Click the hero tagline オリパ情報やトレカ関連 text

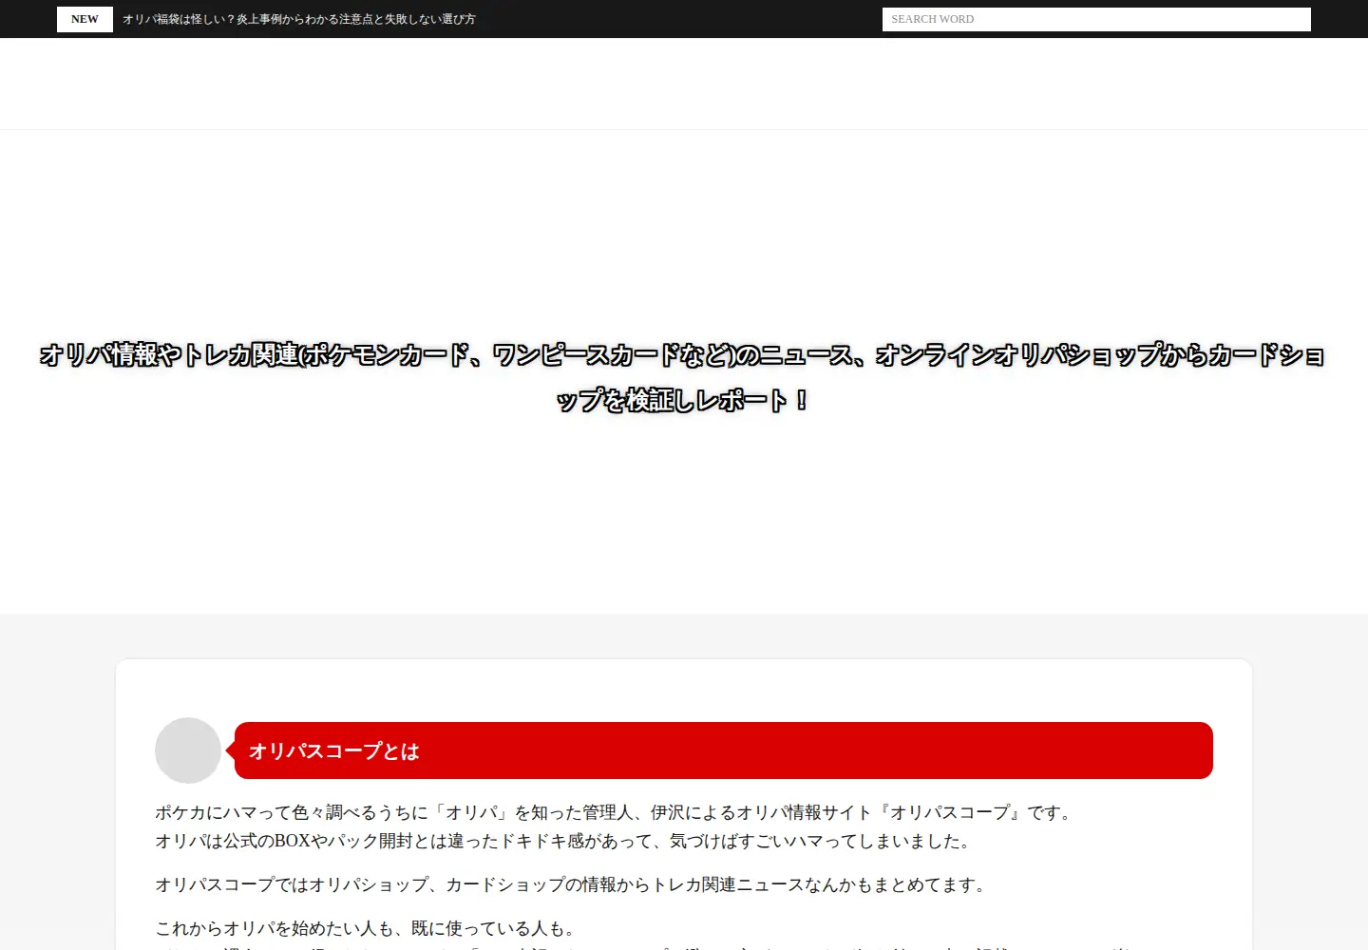tap(683, 377)
